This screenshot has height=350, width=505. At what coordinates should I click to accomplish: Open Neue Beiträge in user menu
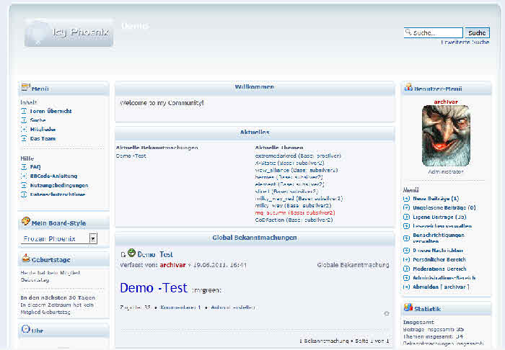435,198
